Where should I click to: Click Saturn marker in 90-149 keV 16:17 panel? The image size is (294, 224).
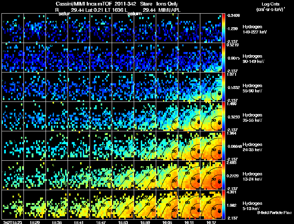coord(219,64)
